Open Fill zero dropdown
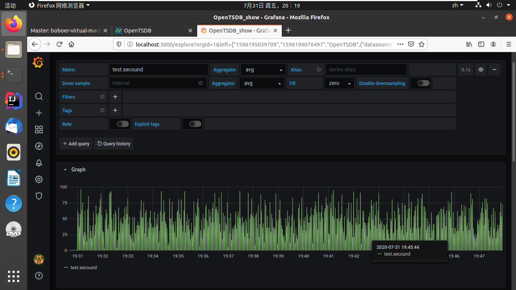 tap(339, 83)
